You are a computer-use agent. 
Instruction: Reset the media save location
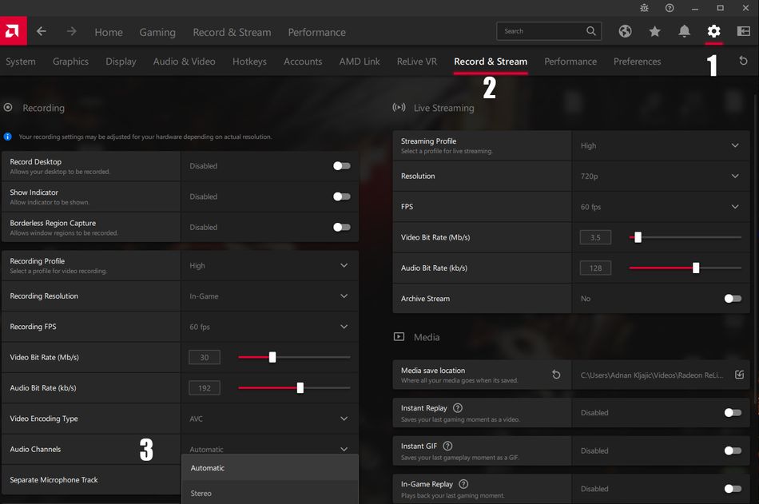pos(556,375)
